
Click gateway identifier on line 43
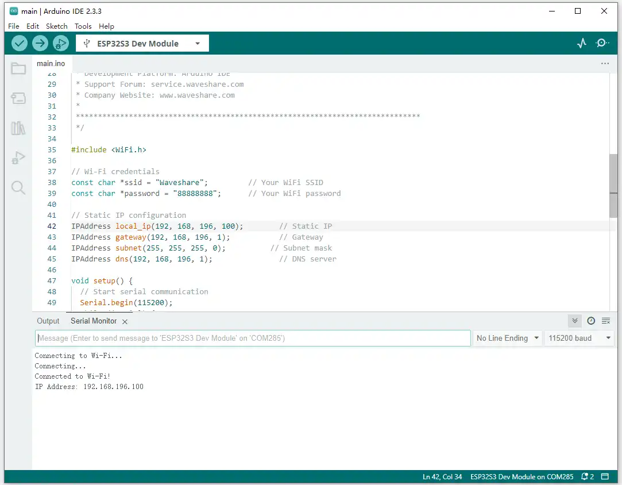point(131,237)
